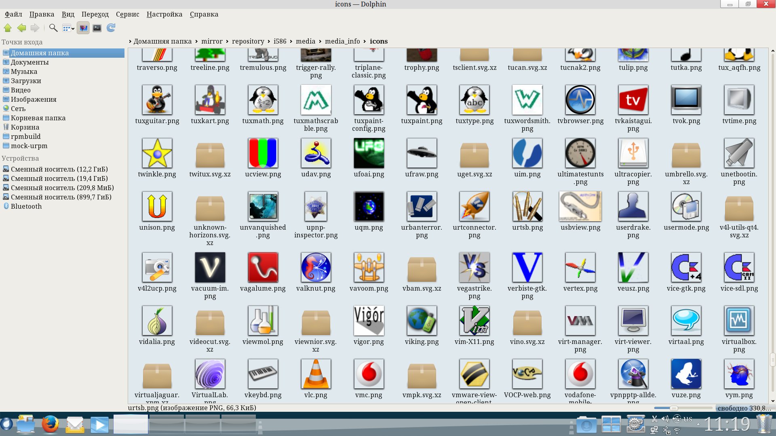Image resolution: width=776 pixels, height=436 pixels.
Task: Select the vlc.png file thumbnail
Action: point(316,374)
